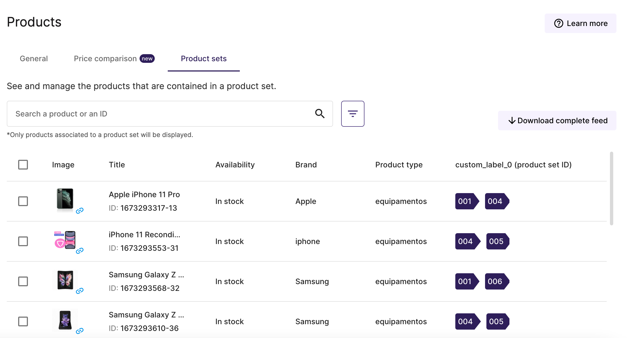Click the Product type column header

(x=399, y=165)
